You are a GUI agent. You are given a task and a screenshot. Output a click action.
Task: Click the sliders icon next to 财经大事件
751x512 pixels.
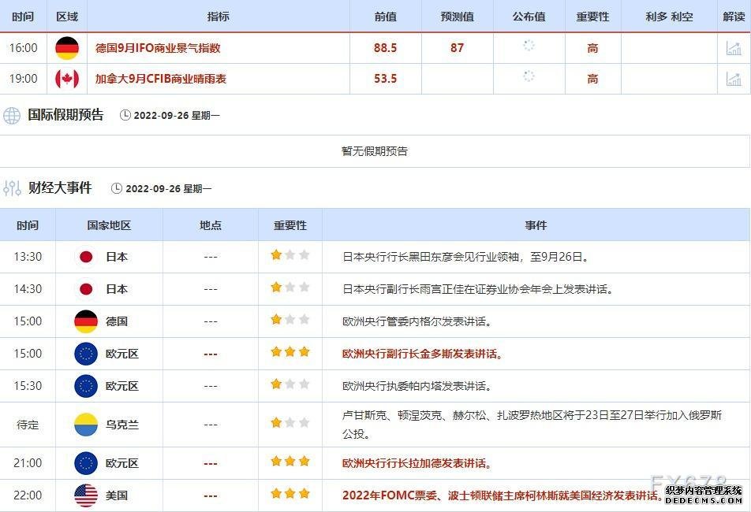12,188
